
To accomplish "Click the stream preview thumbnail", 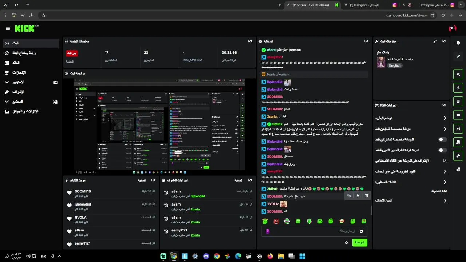I will point(159,124).
